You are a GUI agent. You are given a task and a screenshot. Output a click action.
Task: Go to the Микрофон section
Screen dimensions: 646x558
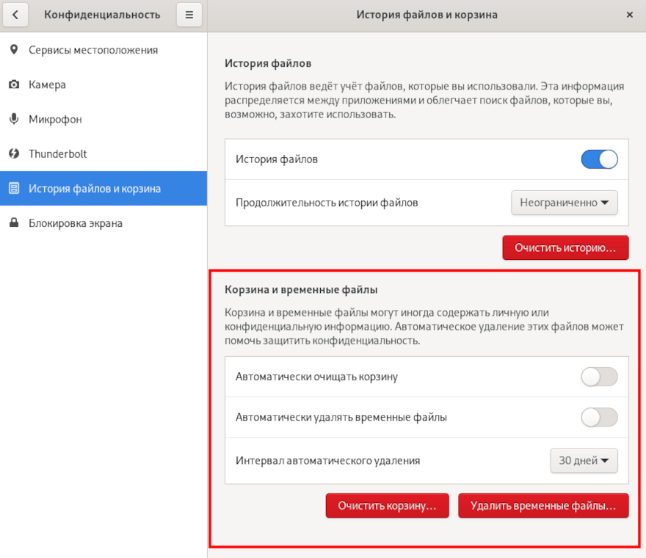coord(55,119)
